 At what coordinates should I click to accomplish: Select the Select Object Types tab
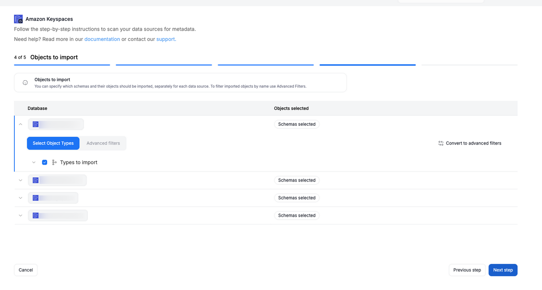53,143
